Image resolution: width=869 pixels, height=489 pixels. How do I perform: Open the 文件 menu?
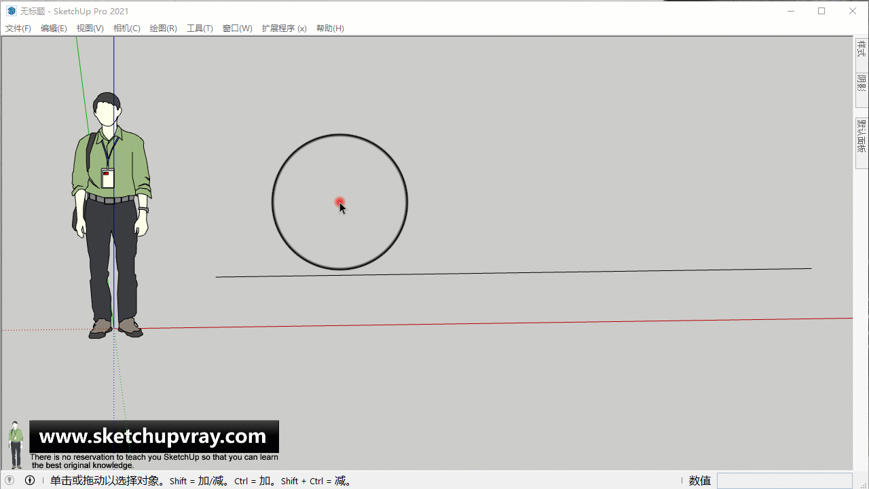point(18,28)
